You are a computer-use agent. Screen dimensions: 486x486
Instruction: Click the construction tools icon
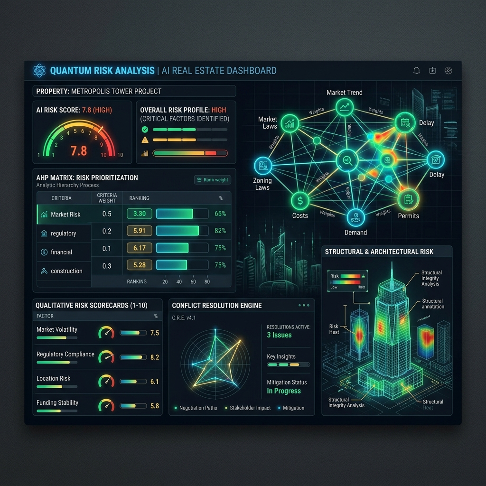coord(44,271)
